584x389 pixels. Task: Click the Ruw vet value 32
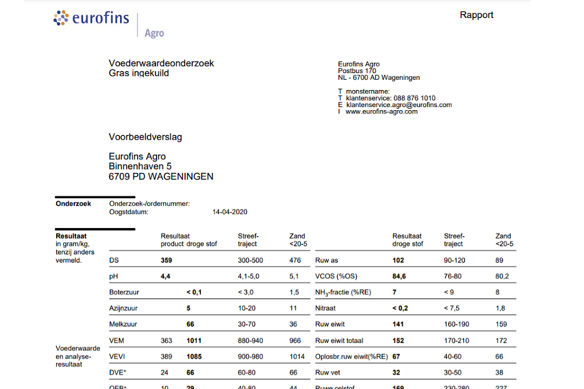[396, 373]
